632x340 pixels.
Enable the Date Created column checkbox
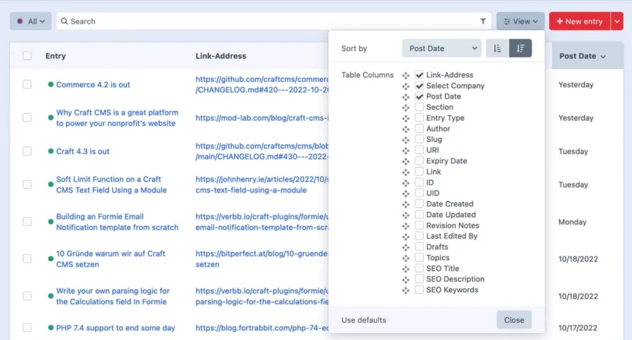click(x=419, y=203)
